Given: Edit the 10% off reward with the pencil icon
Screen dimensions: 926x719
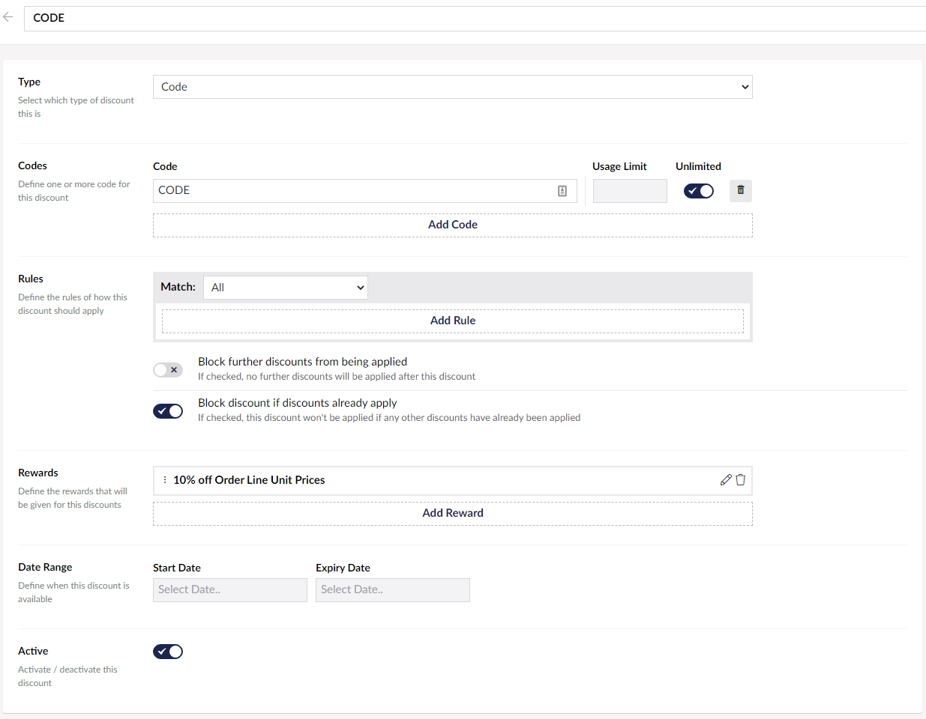Looking at the screenshot, I should pos(726,480).
